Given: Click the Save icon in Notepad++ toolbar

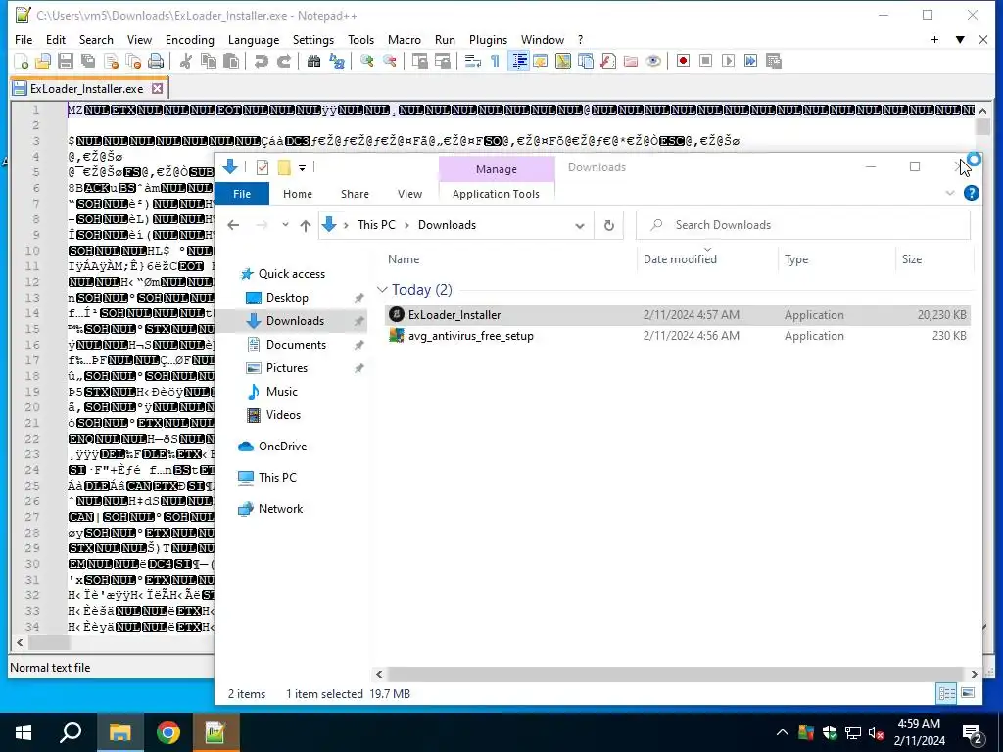Looking at the screenshot, I should click(x=66, y=62).
